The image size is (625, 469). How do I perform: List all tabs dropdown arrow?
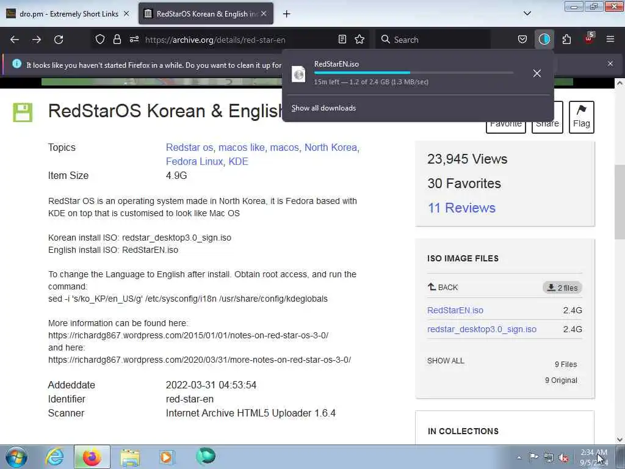tap(527, 13)
